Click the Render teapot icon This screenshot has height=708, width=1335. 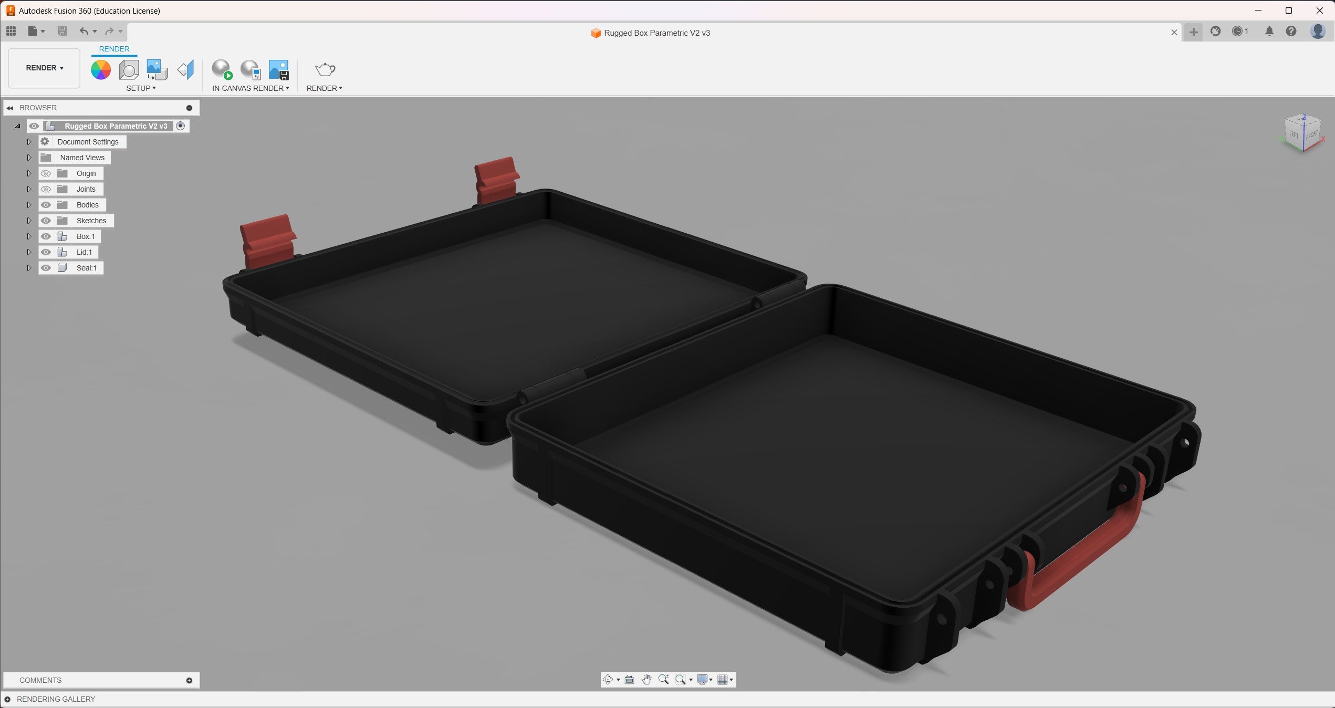pos(325,69)
